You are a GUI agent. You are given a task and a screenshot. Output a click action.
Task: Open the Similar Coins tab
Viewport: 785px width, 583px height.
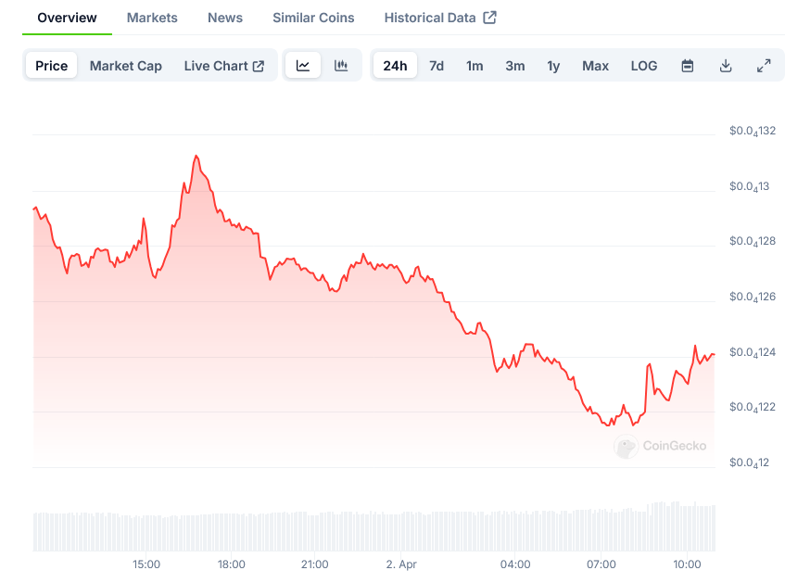(x=313, y=18)
